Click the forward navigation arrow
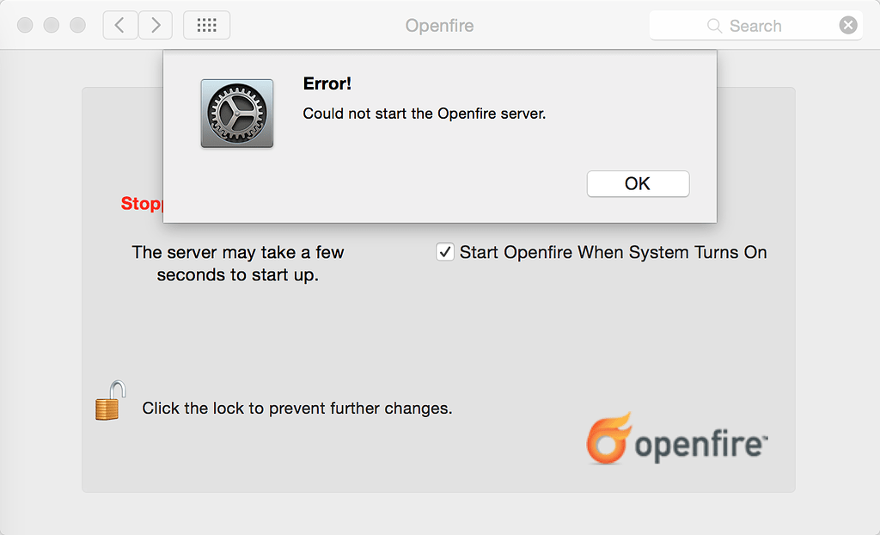Image resolution: width=880 pixels, height=535 pixels. click(x=155, y=25)
